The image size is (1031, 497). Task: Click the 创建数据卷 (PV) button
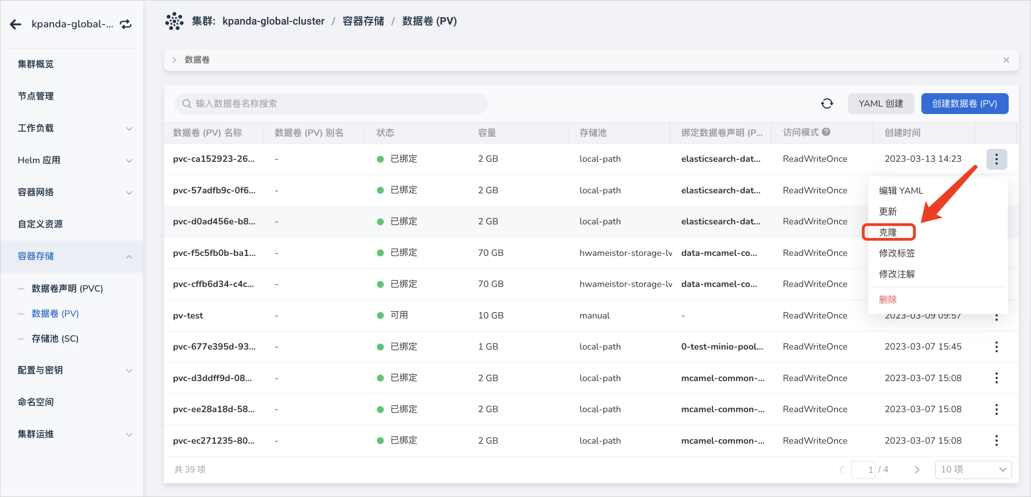(x=965, y=103)
